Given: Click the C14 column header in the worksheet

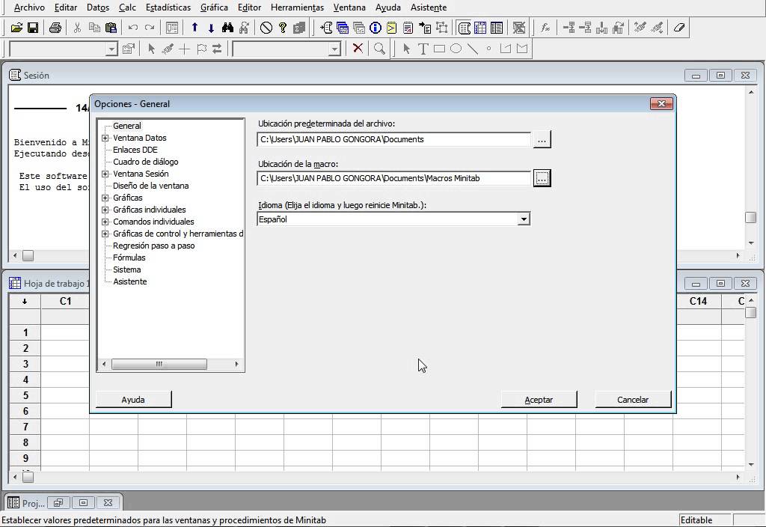Looking at the screenshot, I should click(699, 301).
